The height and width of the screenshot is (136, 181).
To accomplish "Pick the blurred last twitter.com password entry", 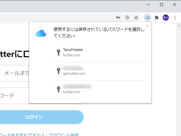I will [100, 89].
